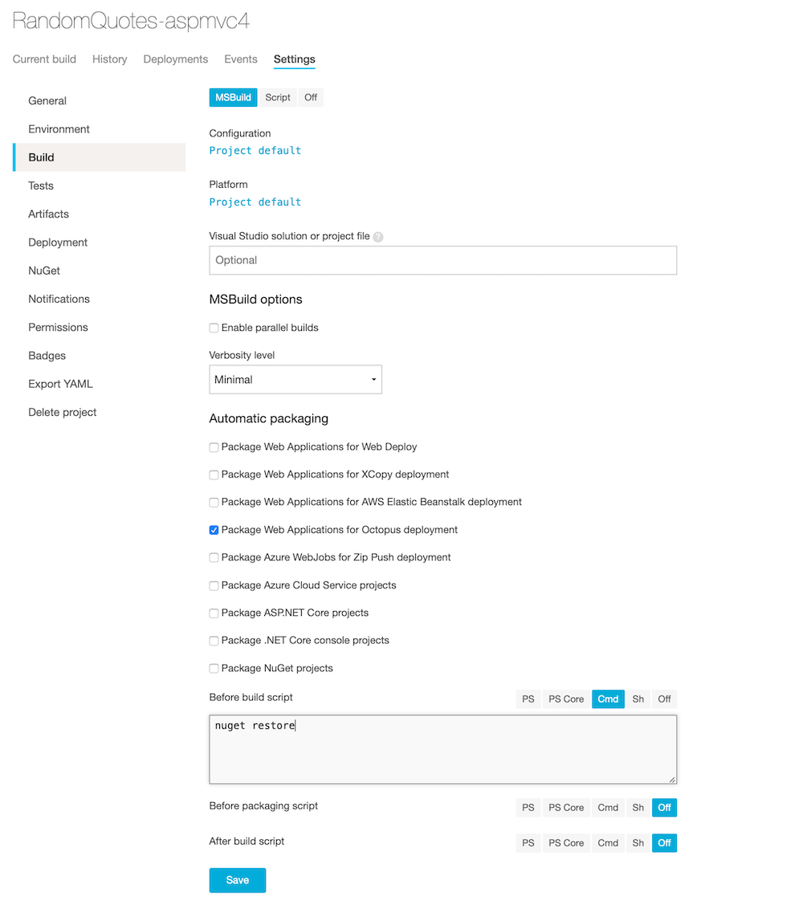803x917 pixels.
Task: Select PS for the Before build script
Action: [528, 699]
